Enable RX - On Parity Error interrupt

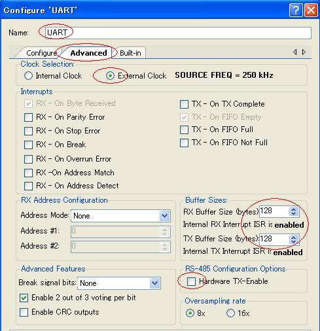(x=28, y=117)
